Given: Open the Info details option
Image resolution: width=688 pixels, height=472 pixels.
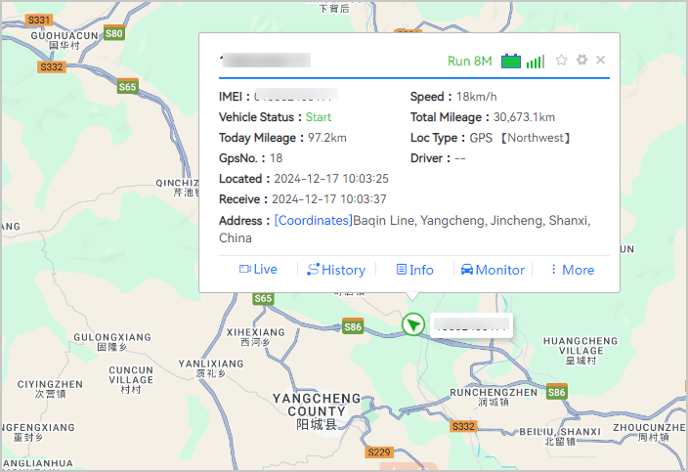Looking at the screenshot, I should (x=414, y=270).
